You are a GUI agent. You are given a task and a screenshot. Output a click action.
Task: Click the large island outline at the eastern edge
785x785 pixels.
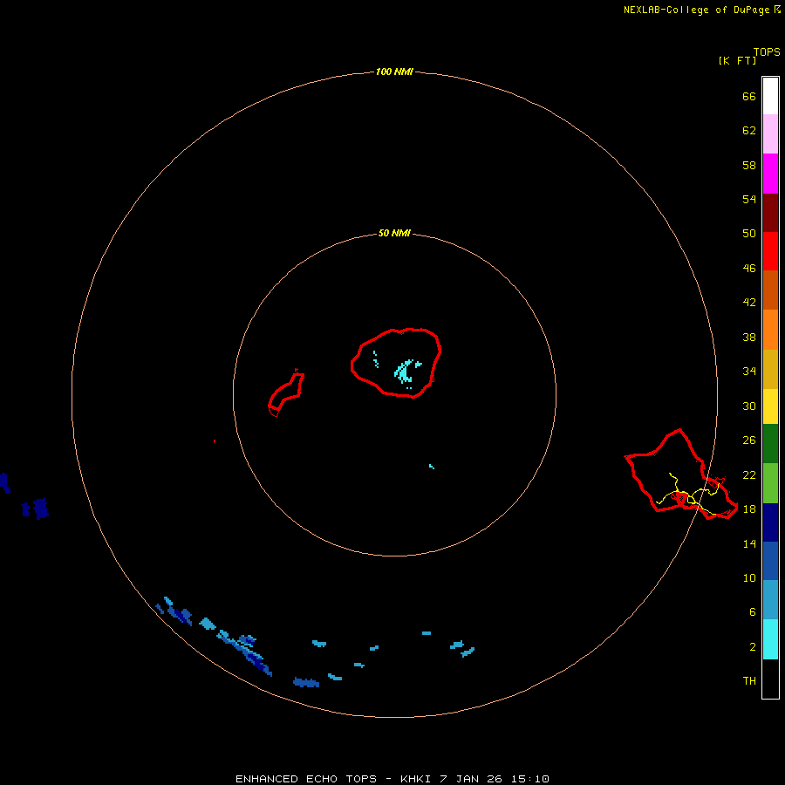(x=681, y=474)
